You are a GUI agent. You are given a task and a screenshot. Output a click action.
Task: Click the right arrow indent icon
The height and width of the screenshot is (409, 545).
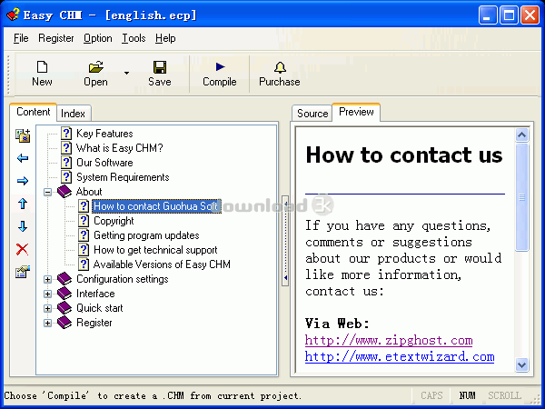click(23, 181)
